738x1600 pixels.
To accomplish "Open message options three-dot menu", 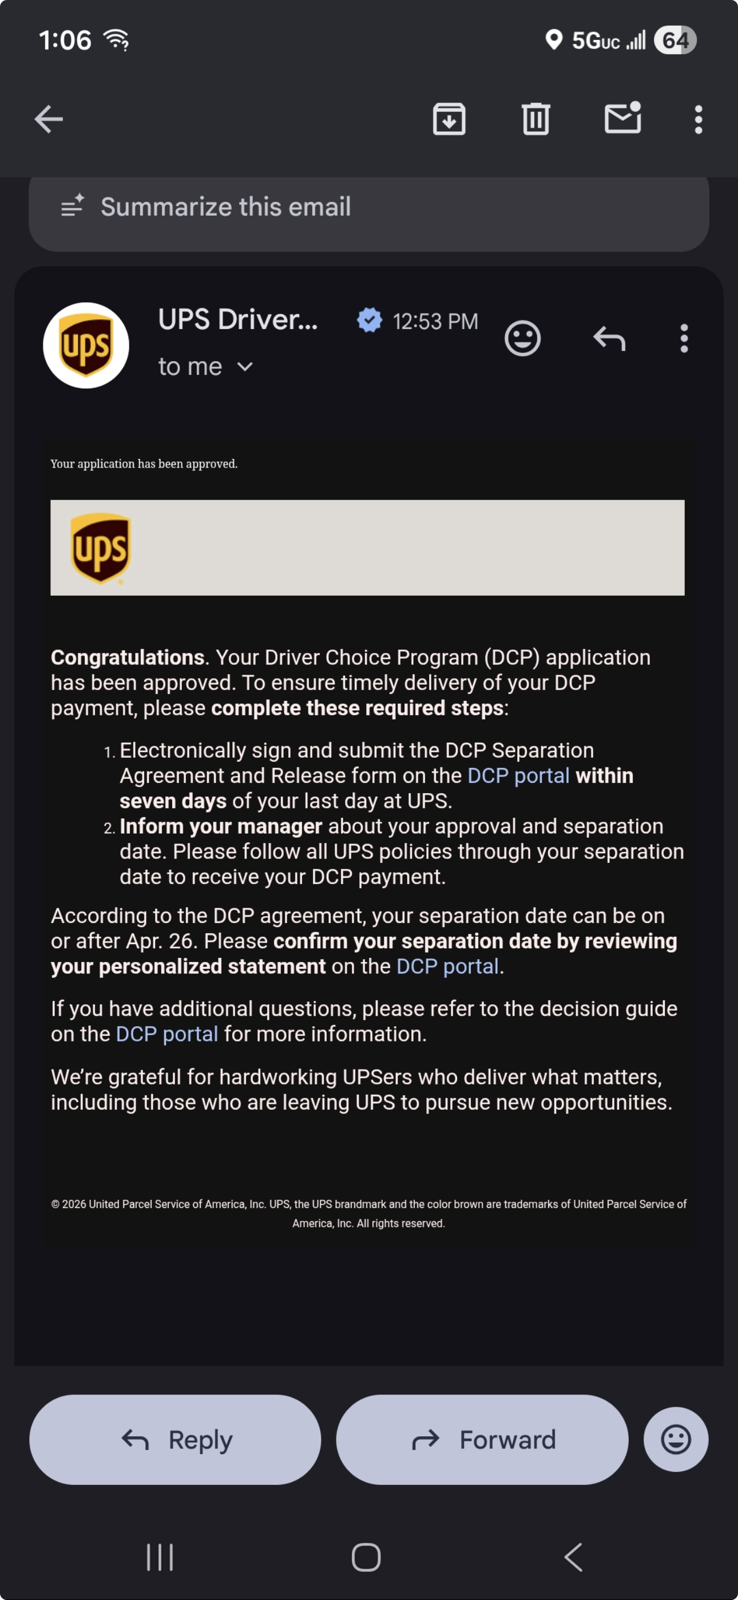I will coord(684,339).
